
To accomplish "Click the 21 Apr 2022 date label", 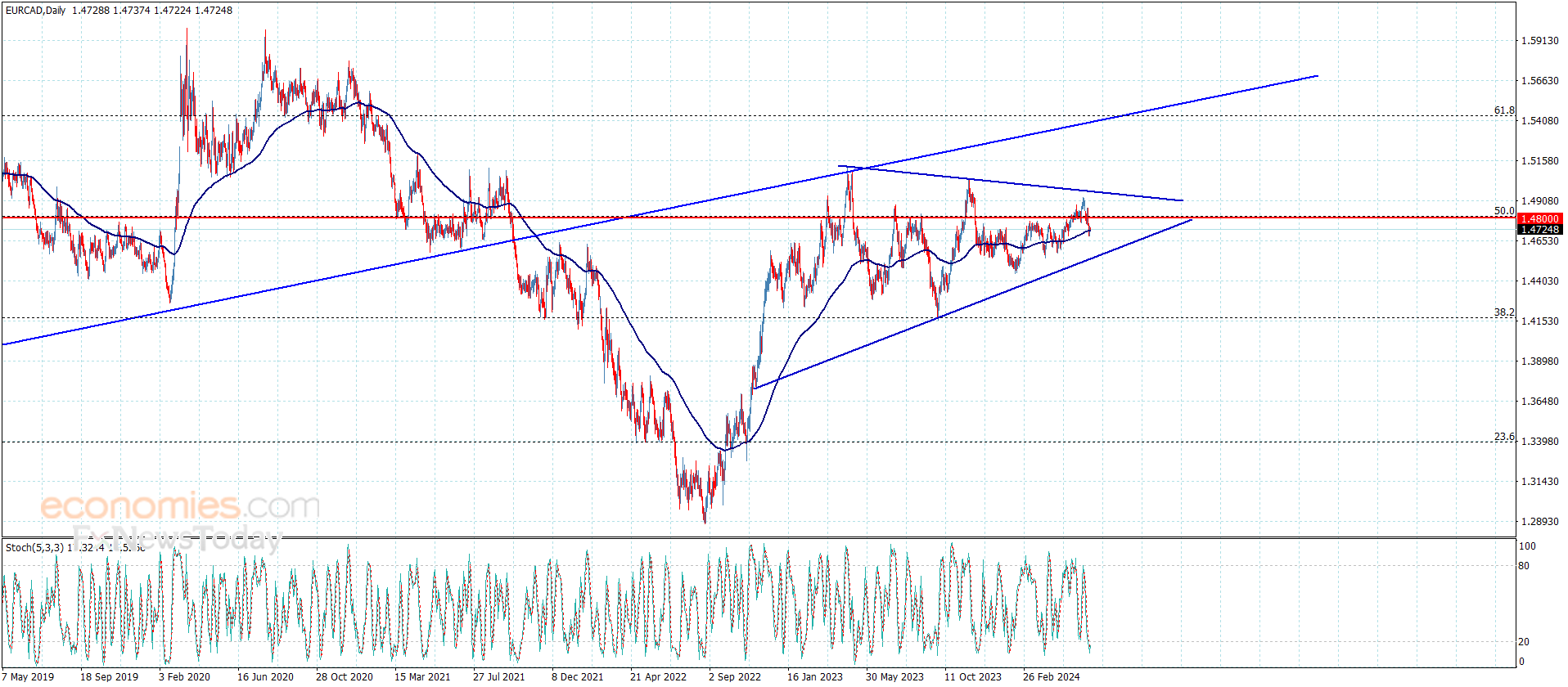I will tap(658, 677).
